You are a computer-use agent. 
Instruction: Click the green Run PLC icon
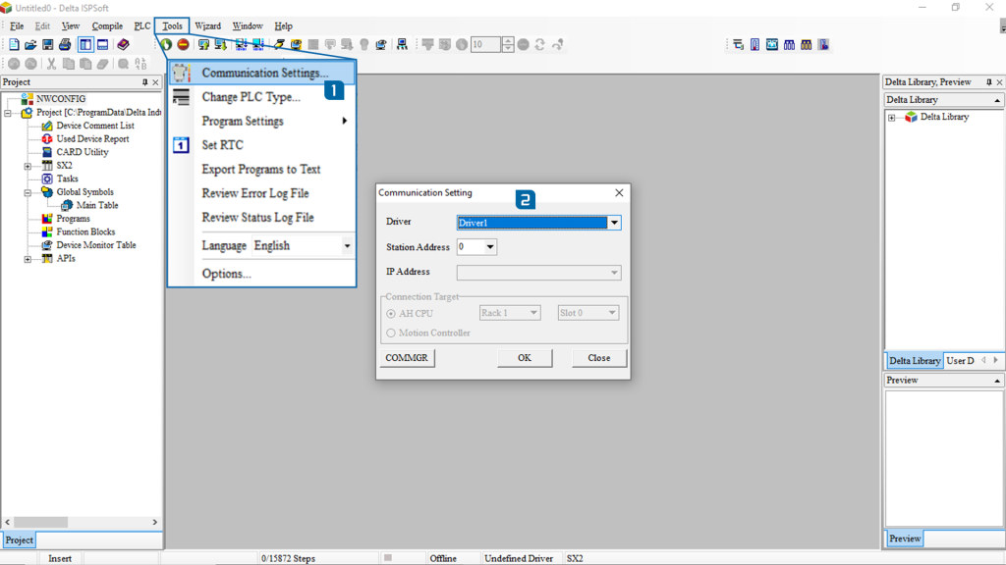pos(166,44)
